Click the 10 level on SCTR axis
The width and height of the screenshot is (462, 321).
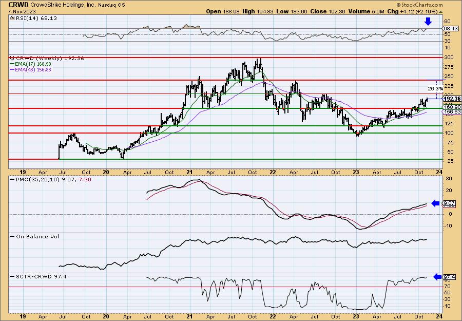[x=448, y=306]
